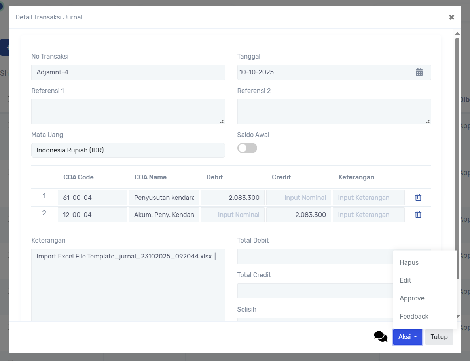Choose Edit in the Aksi menu
The width and height of the screenshot is (470, 361).
click(406, 280)
